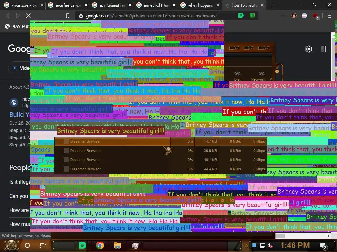This screenshot has height=252, width=337.
Task: Bookmark this page
Action: [x=68, y=16]
